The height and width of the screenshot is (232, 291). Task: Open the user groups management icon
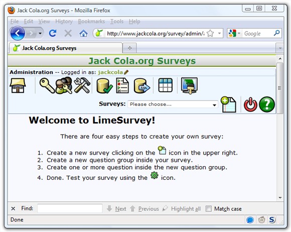pos(64,85)
